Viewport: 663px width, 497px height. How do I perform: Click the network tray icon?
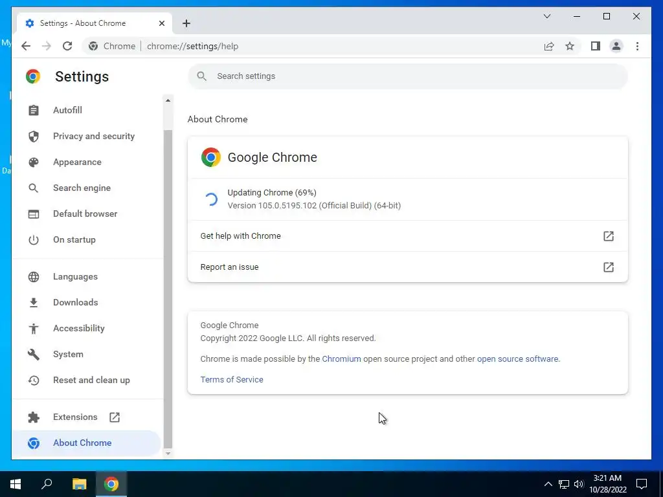[564, 484]
